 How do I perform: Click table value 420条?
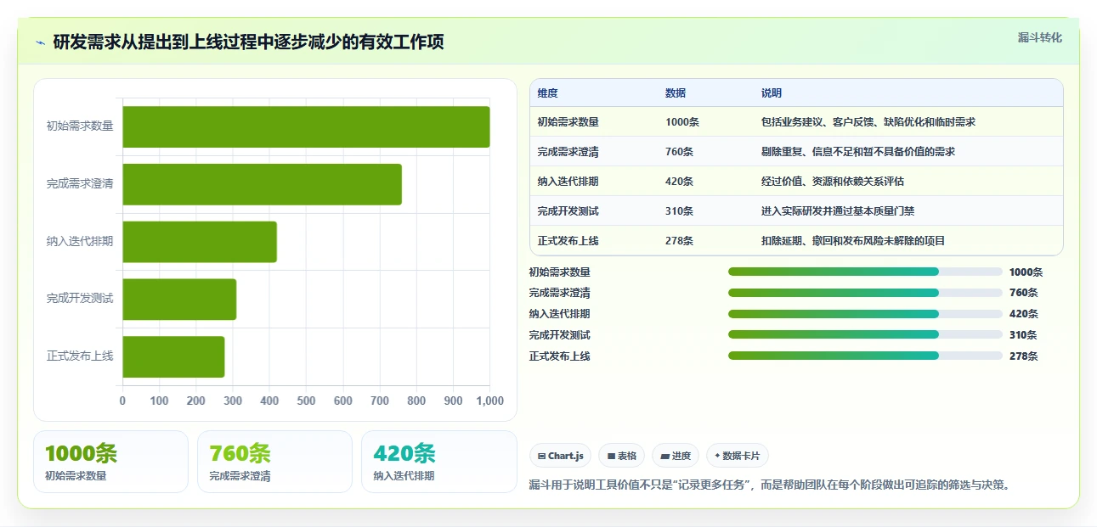680,182
